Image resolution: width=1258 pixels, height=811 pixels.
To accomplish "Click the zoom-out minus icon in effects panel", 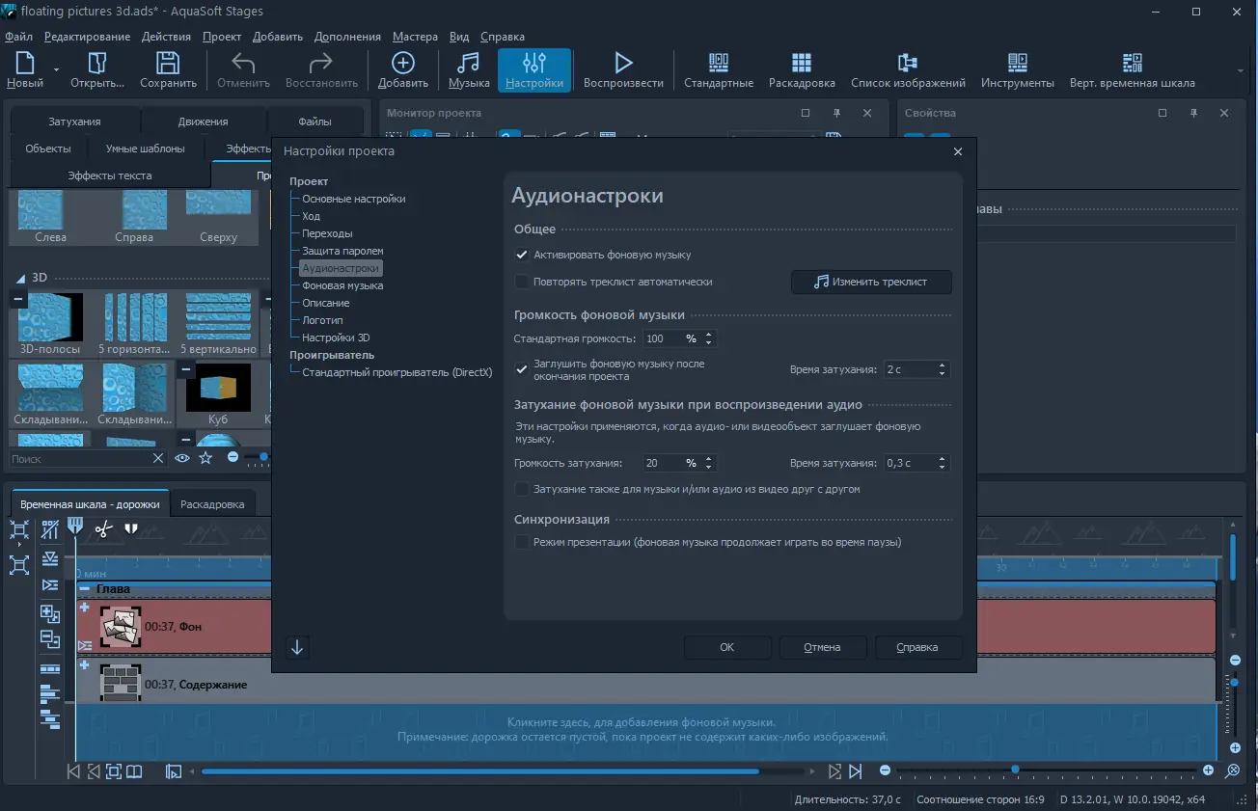I will (232, 458).
